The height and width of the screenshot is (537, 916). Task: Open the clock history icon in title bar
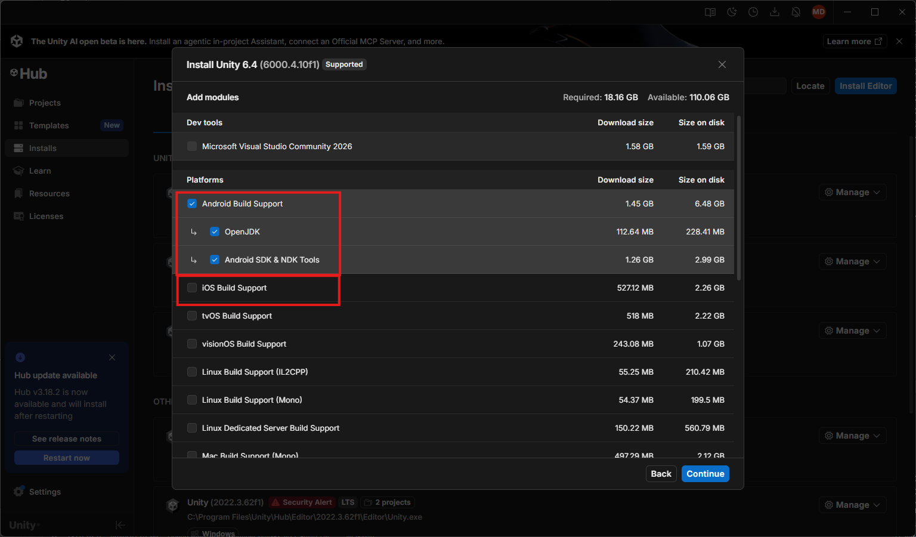coord(753,12)
